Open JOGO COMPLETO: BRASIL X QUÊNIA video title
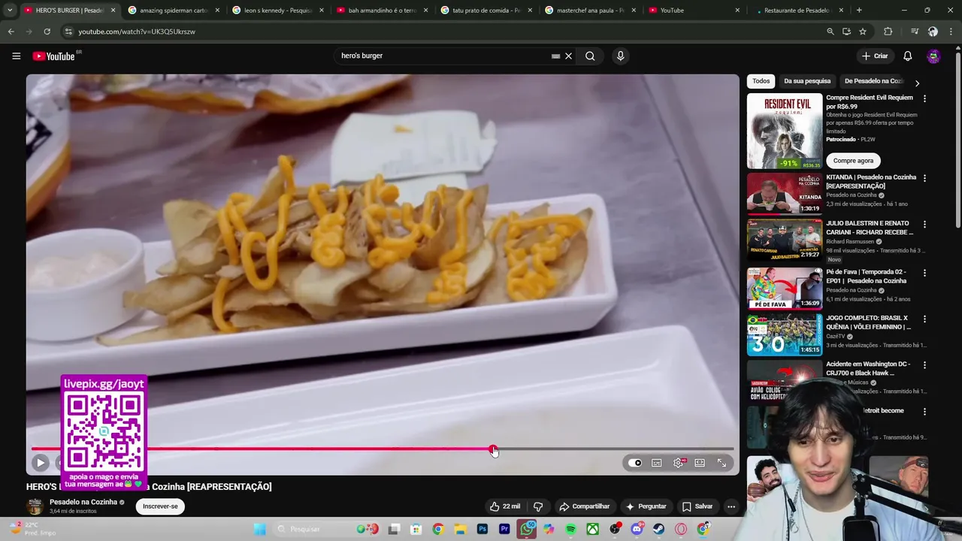The height and width of the screenshot is (541, 962). [868, 322]
